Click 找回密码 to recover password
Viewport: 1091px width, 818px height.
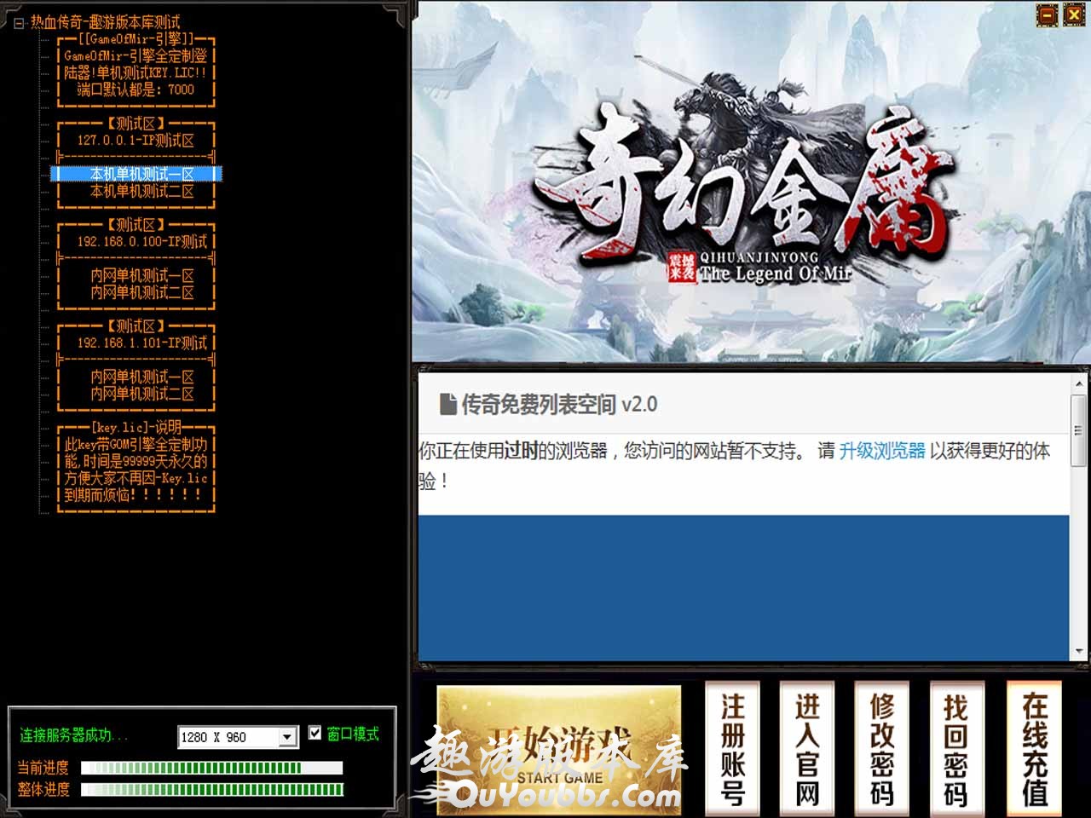[955, 748]
